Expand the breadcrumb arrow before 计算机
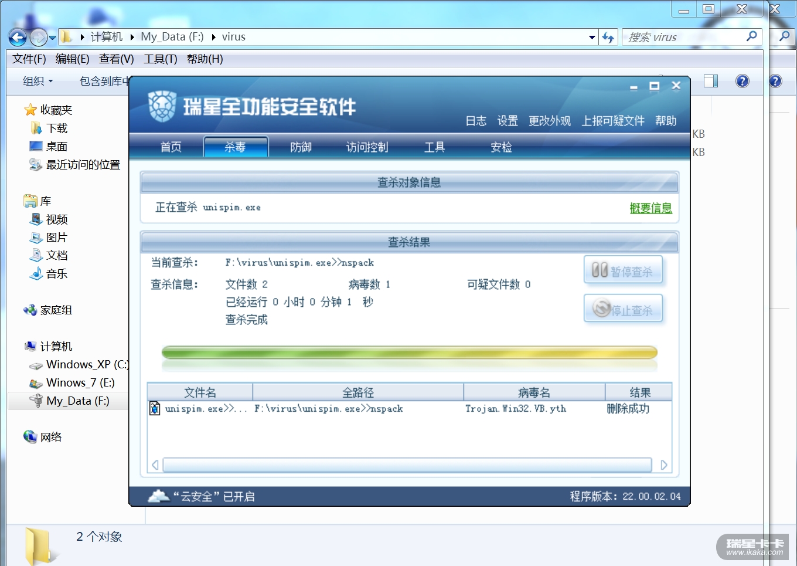Image resolution: width=797 pixels, height=566 pixels. pos(82,37)
